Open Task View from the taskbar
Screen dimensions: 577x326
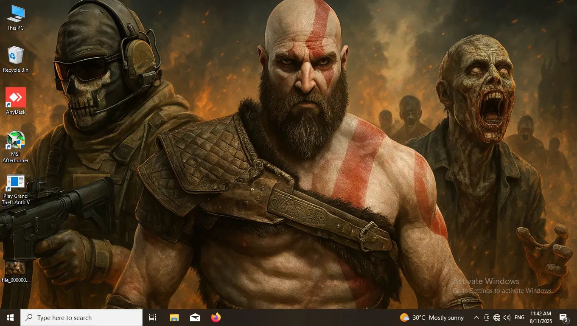coord(153,318)
